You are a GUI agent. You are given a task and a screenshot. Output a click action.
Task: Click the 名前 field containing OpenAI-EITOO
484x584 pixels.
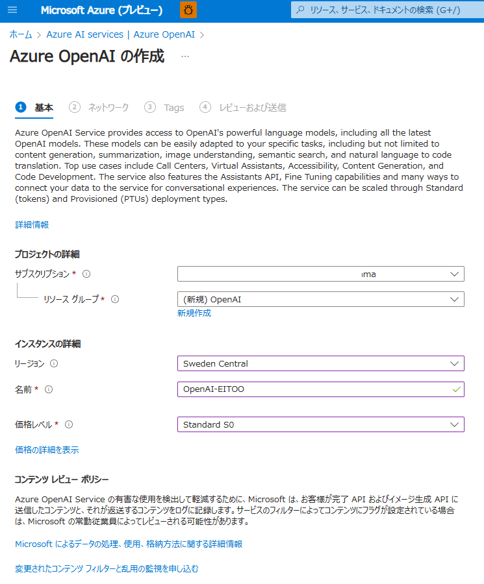point(321,389)
